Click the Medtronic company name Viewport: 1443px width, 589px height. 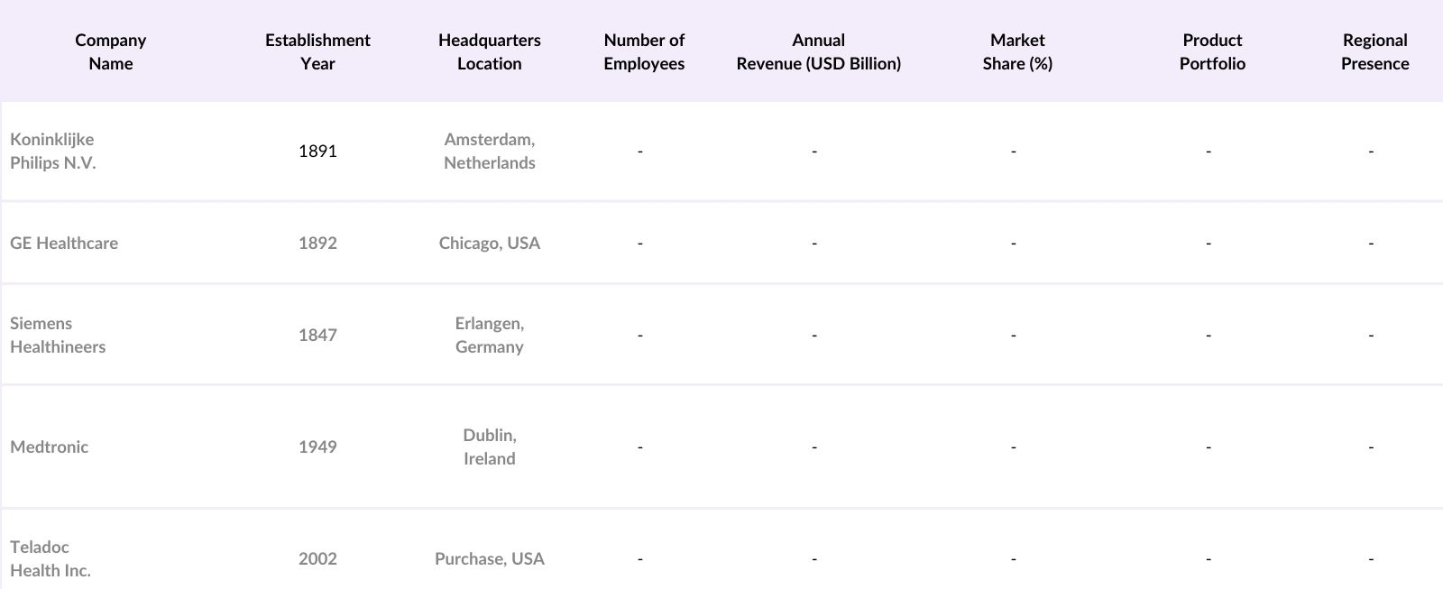pyautogui.click(x=50, y=446)
